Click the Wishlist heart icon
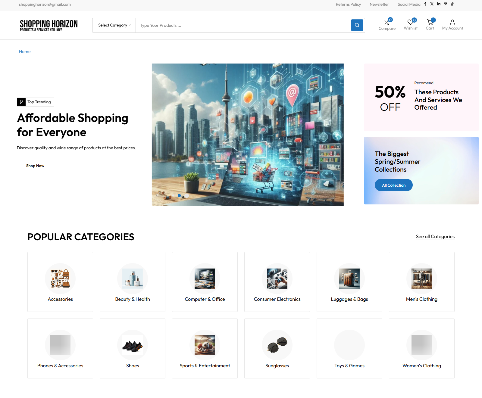The height and width of the screenshot is (398, 482). [410, 22]
